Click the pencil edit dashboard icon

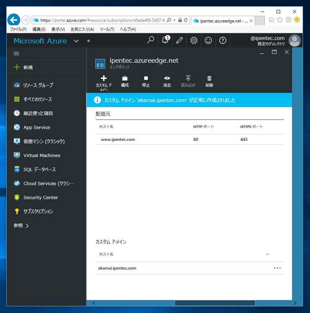click(x=179, y=40)
